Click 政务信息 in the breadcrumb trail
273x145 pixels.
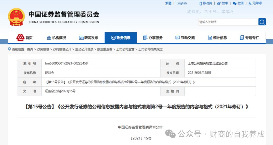point(43,49)
